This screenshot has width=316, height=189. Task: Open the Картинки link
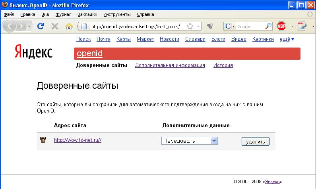click(x=263, y=39)
